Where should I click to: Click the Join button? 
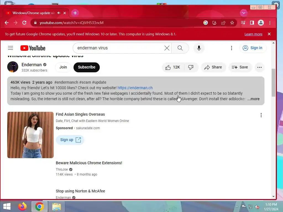[x=63, y=67]
